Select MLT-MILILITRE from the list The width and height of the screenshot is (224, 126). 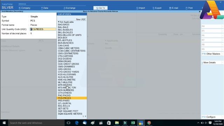65,82
